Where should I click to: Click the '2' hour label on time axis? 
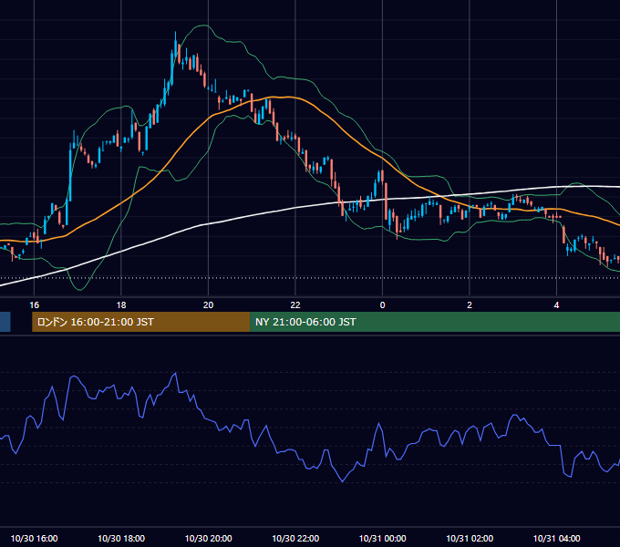click(x=470, y=305)
